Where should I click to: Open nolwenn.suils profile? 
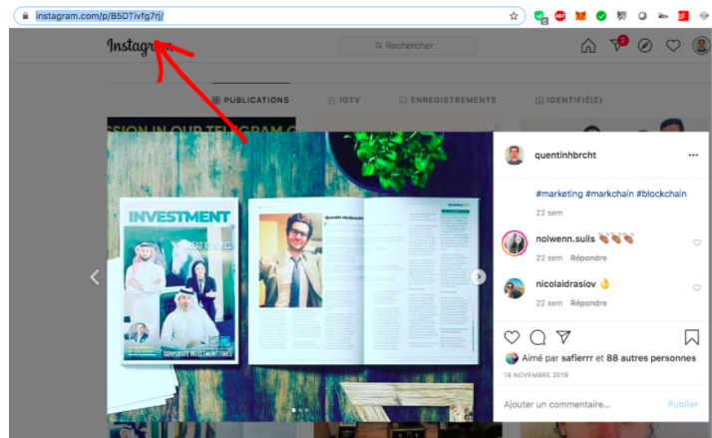565,238
